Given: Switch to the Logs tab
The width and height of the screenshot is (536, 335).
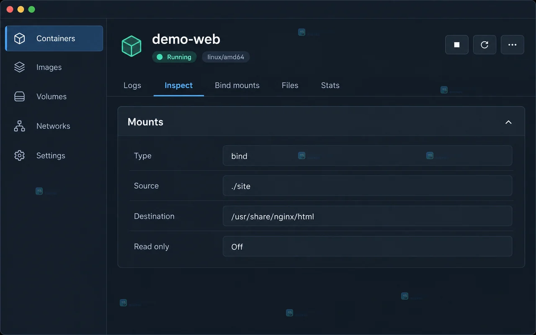Looking at the screenshot, I should tap(132, 85).
